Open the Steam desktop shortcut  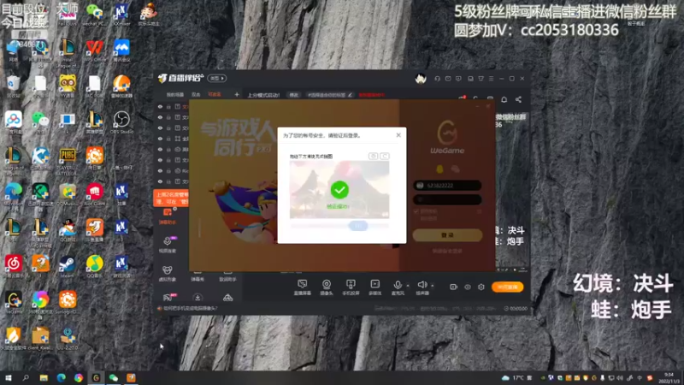(68, 266)
